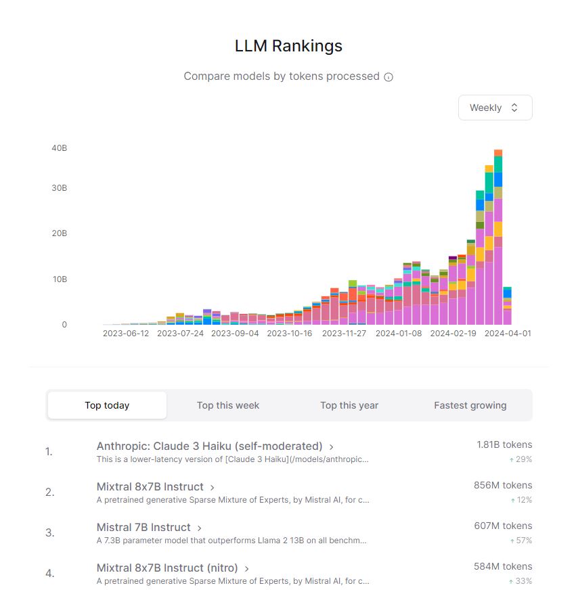Click the info icon beside tokens processed
Viewport: 578px width, 596px height.
[x=388, y=77]
